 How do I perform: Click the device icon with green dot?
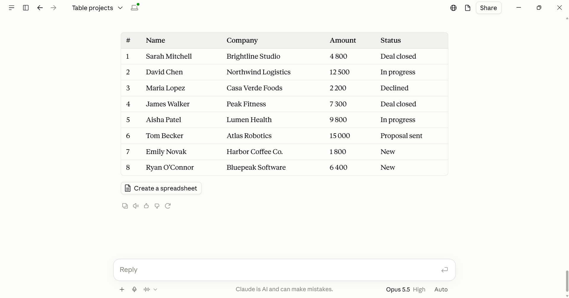[x=135, y=7]
